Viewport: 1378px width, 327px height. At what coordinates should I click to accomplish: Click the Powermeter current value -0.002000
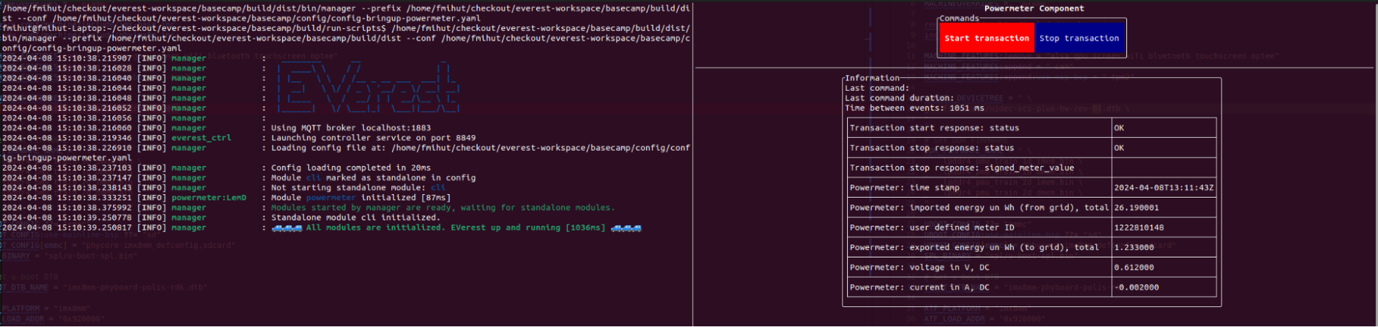(1136, 288)
